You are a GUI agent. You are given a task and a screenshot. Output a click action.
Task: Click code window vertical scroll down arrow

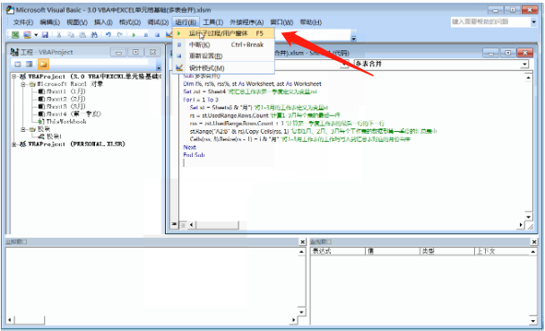point(528,217)
